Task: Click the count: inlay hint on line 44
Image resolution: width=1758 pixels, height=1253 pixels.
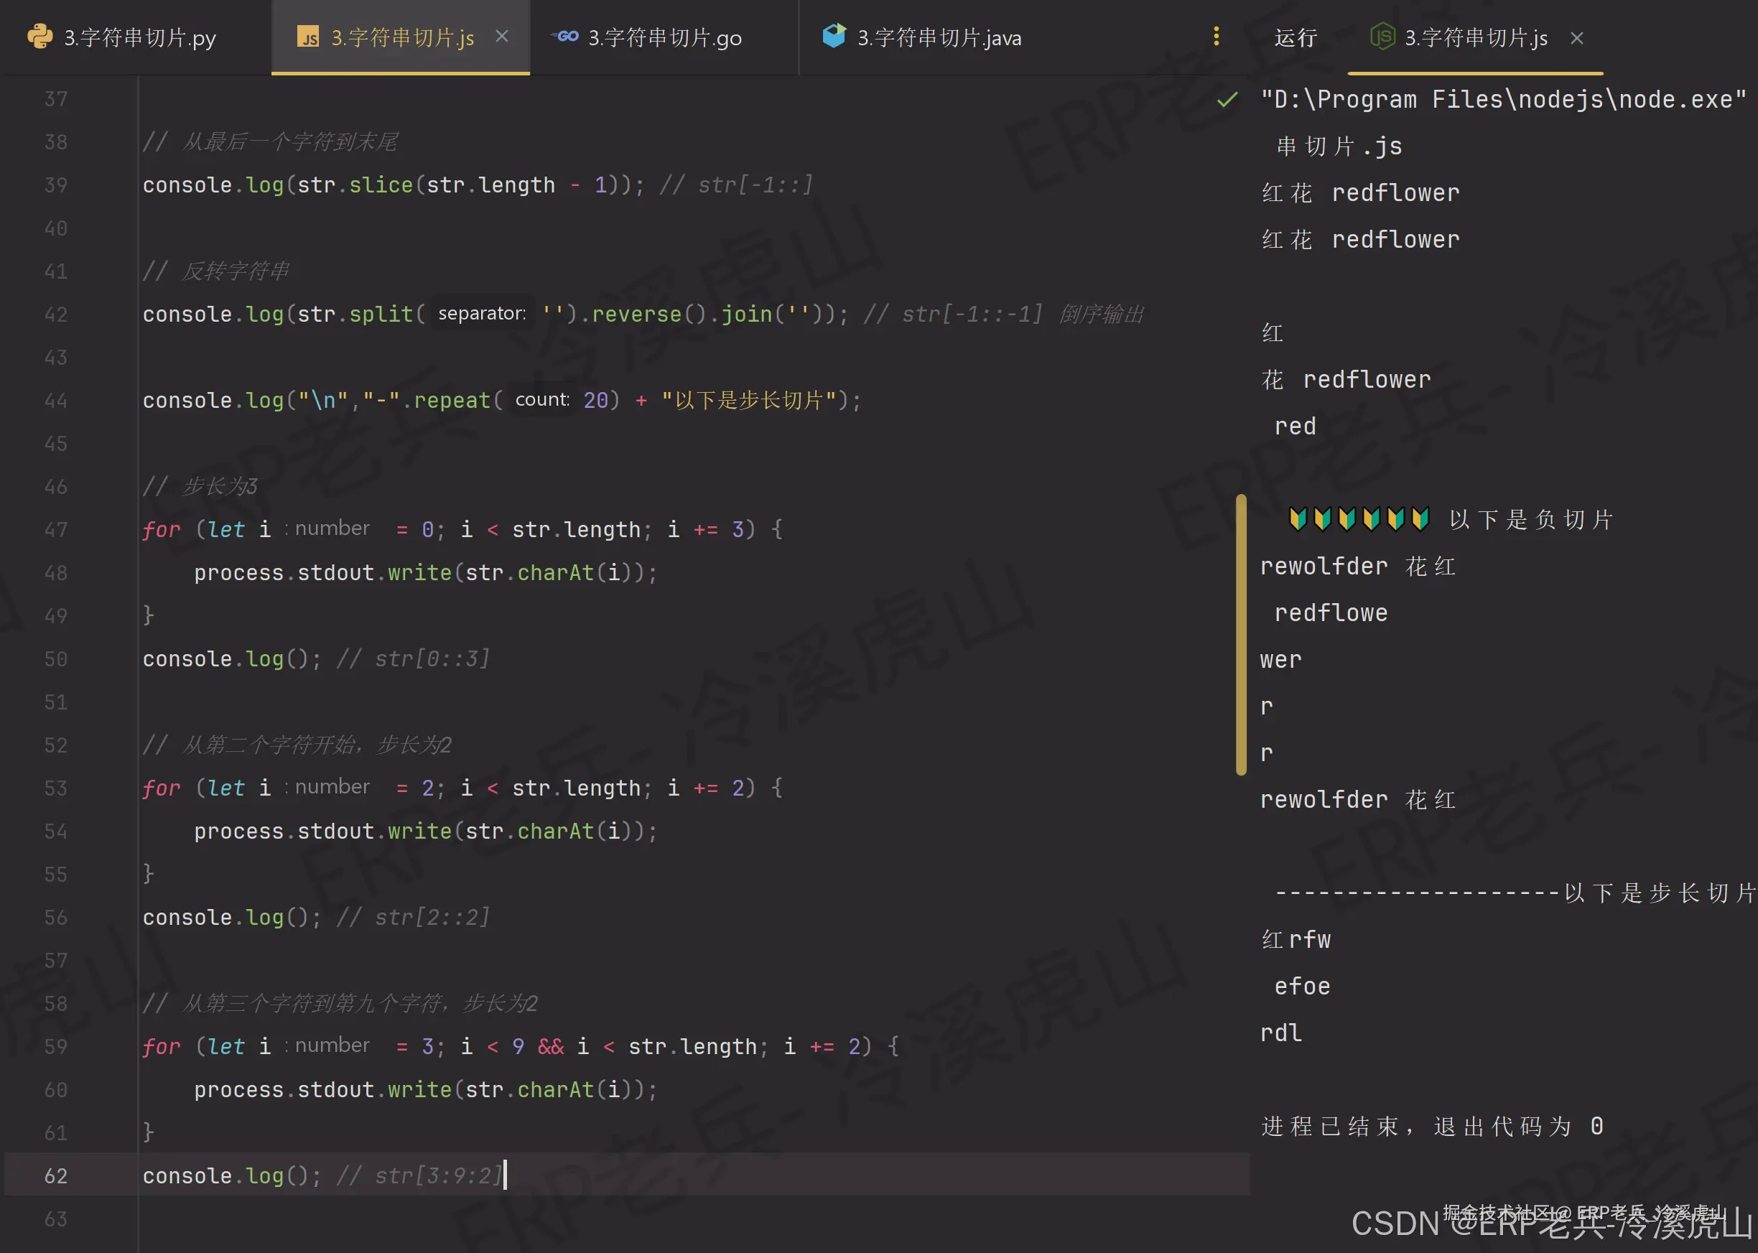Action: (x=542, y=400)
